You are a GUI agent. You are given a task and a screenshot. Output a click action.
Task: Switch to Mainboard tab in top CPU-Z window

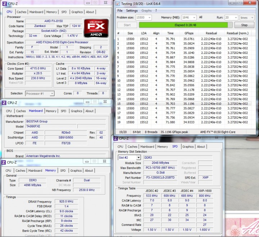point(36,12)
